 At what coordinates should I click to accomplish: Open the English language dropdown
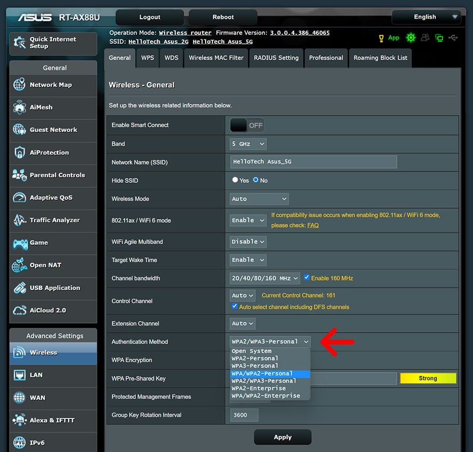[x=426, y=17]
